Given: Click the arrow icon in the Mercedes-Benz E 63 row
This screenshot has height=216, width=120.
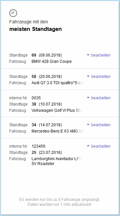Looking at the screenshot, I should tap(88, 125).
